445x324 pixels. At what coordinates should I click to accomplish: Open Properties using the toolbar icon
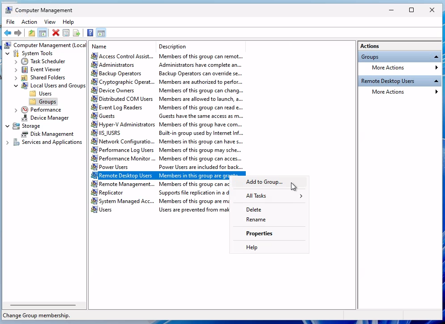(66, 33)
